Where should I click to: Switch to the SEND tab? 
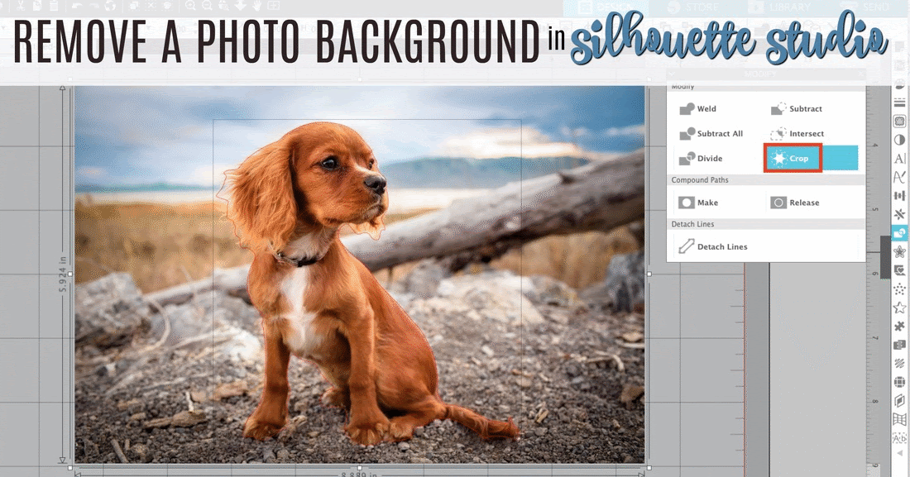(x=866, y=7)
